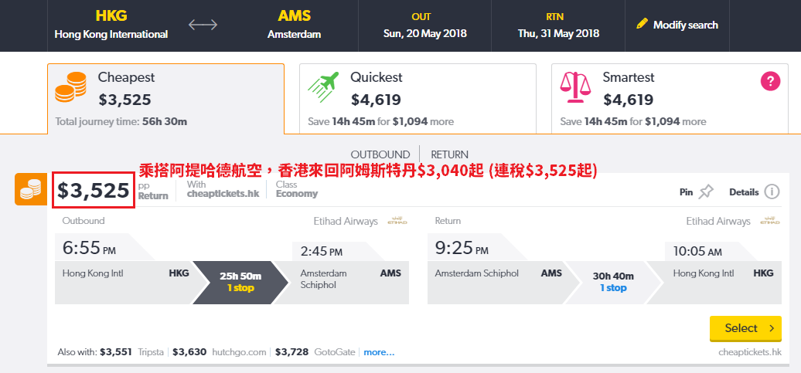801x373 pixels.
Task: Expand return 30h 40m 1 stop details
Action: coord(613,283)
